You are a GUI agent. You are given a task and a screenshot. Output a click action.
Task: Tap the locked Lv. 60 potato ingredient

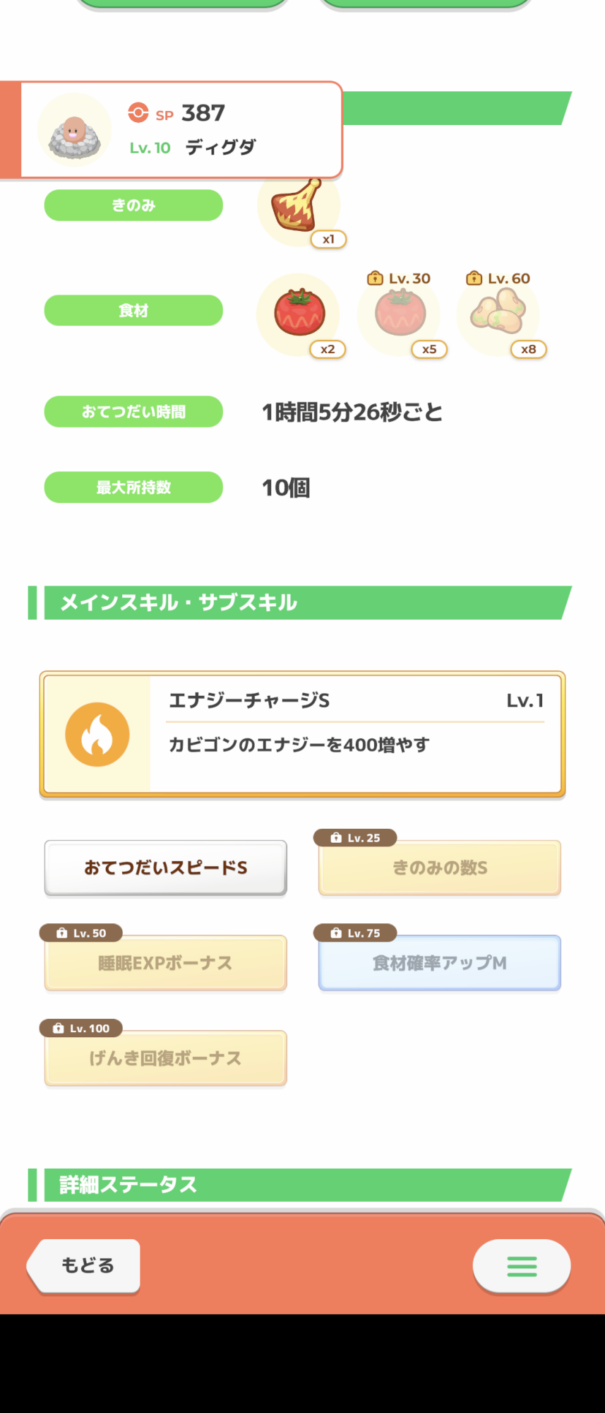498,314
